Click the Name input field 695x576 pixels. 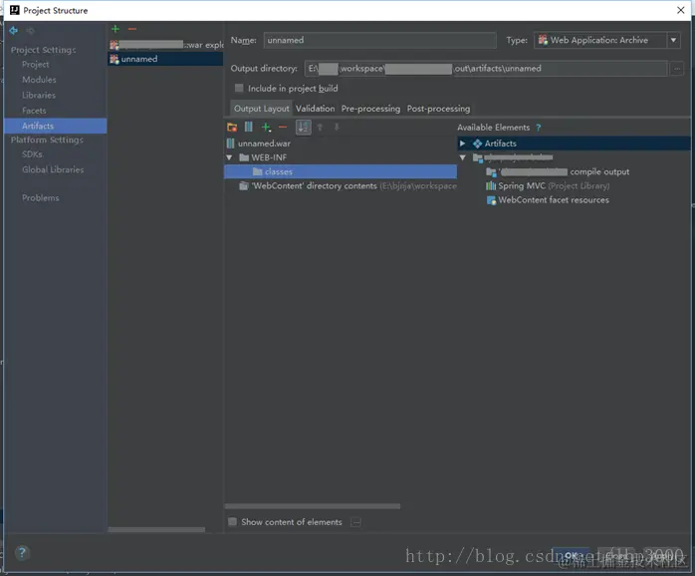(379, 40)
